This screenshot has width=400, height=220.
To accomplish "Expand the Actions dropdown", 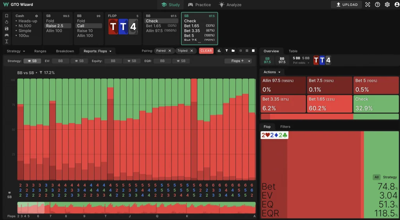I will [272, 72].
